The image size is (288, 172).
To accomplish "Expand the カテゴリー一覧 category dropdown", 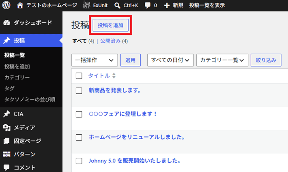I will (x=222, y=60).
